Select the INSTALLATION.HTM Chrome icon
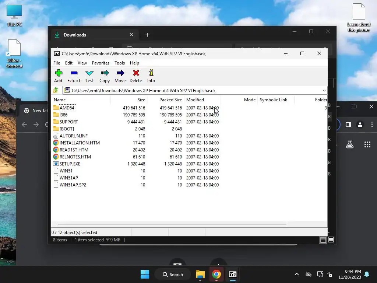This screenshot has width=377, height=283. coord(56,143)
